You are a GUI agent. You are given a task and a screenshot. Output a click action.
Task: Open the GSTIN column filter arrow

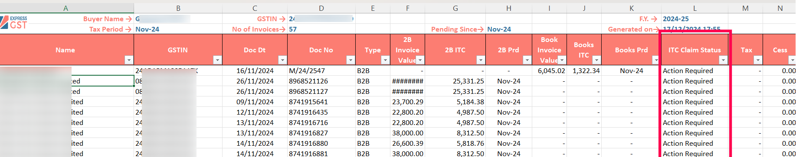tap(217, 60)
